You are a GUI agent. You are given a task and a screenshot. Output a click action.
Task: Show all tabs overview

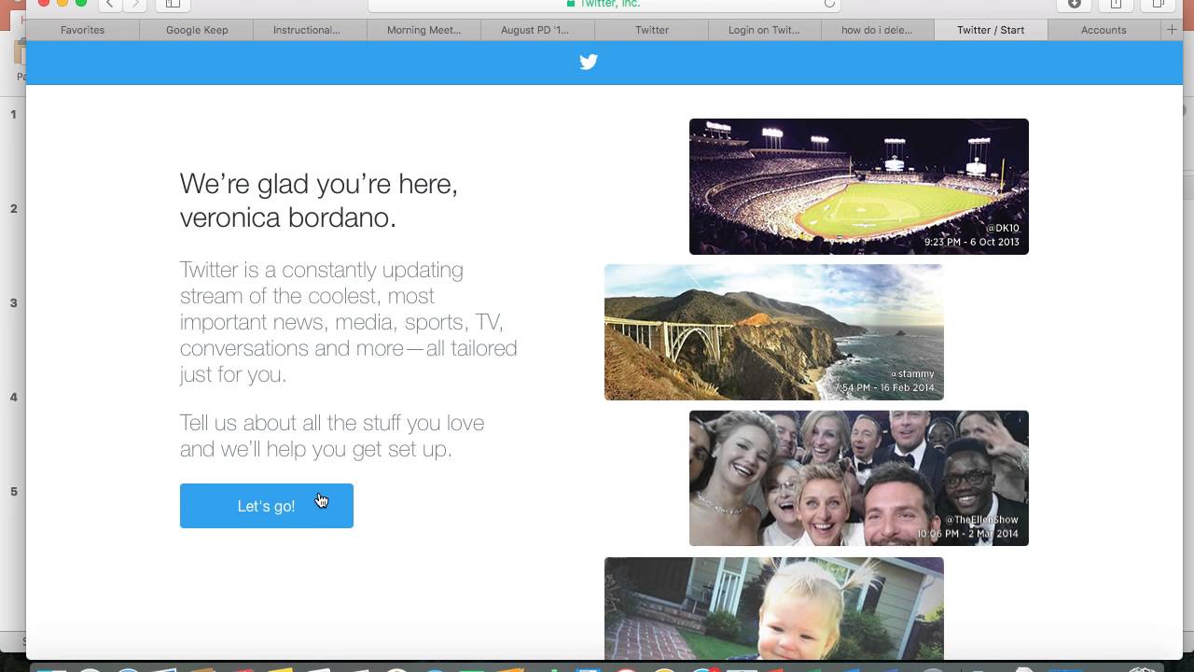1158,4
